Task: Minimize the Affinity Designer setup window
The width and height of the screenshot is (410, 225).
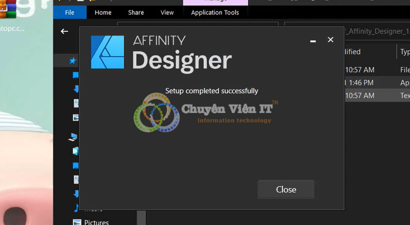Action: pyautogui.click(x=312, y=40)
